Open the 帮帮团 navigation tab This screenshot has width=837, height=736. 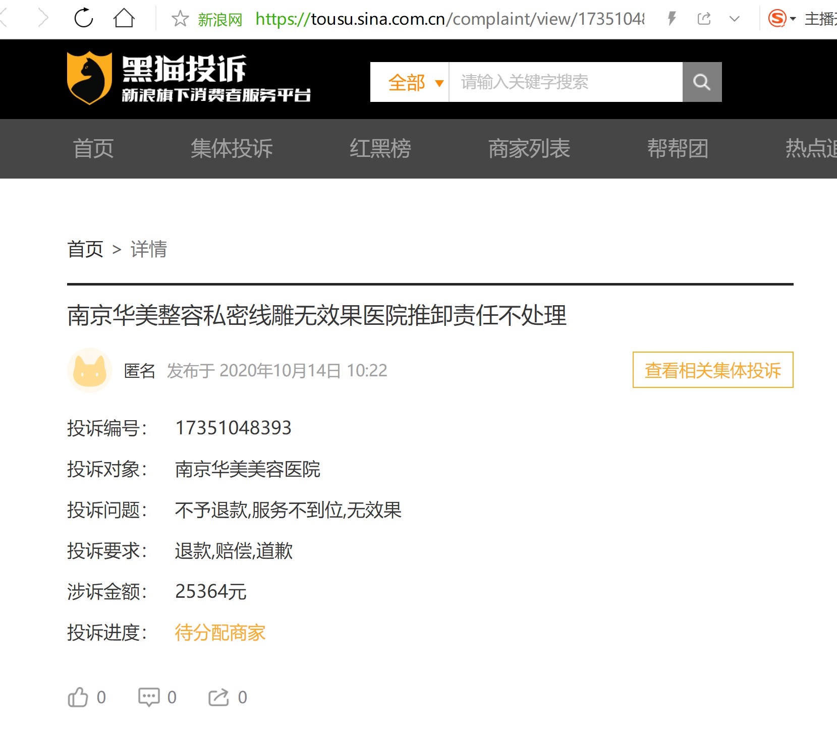click(678, 149)
